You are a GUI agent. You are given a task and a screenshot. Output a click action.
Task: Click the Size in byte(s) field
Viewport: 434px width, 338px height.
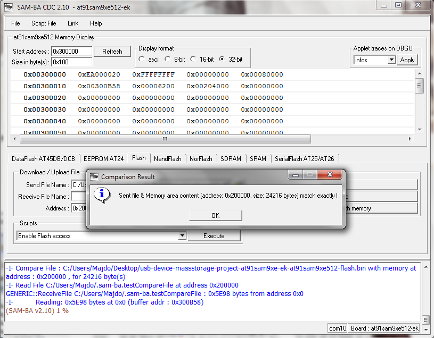pos(72,62)
